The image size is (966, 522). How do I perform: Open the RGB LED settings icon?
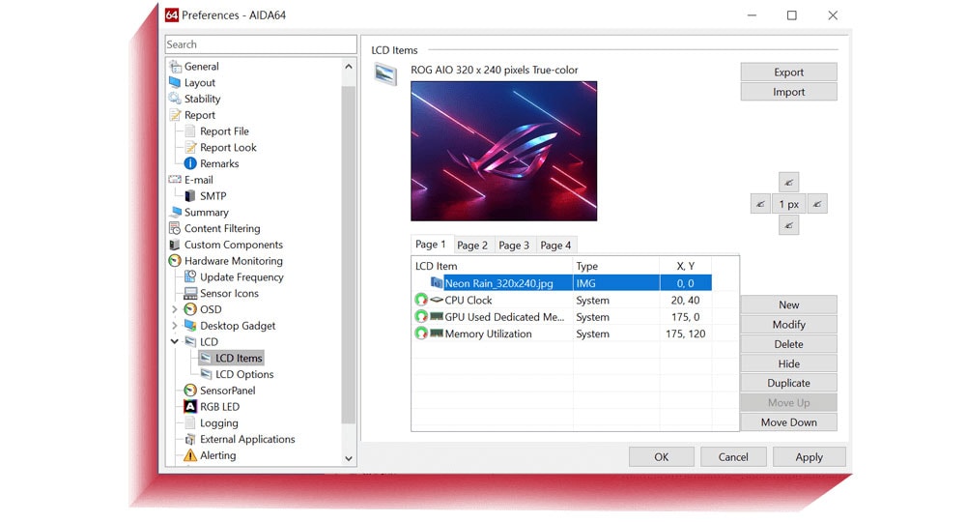tap(190, 407)
